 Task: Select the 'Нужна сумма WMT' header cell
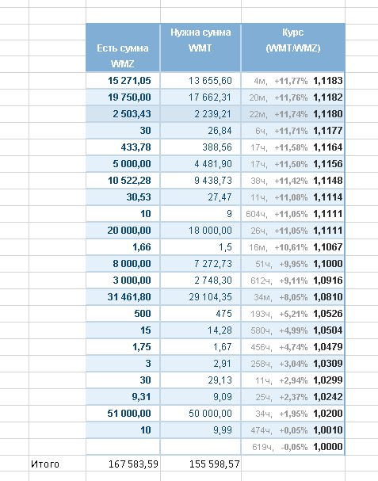[x=200, y=48]
